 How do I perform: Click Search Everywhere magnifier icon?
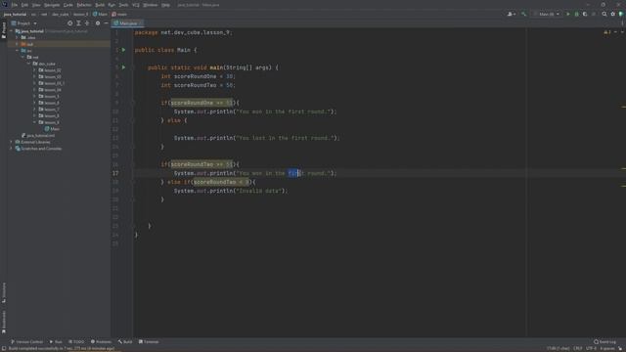coord(604,14)
